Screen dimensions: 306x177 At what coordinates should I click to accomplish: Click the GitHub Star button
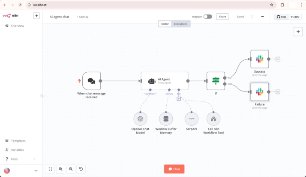click(x=282, y=17)
